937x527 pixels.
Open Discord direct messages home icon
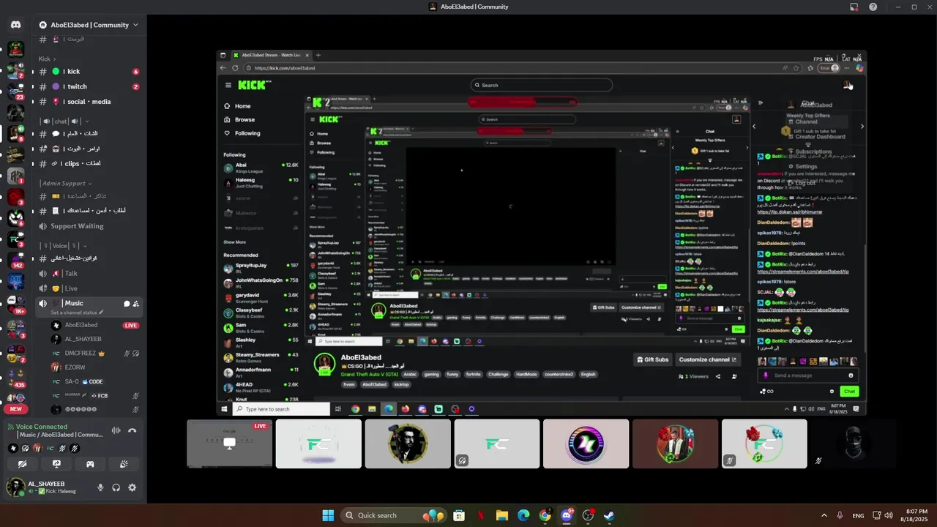[15, 25]
